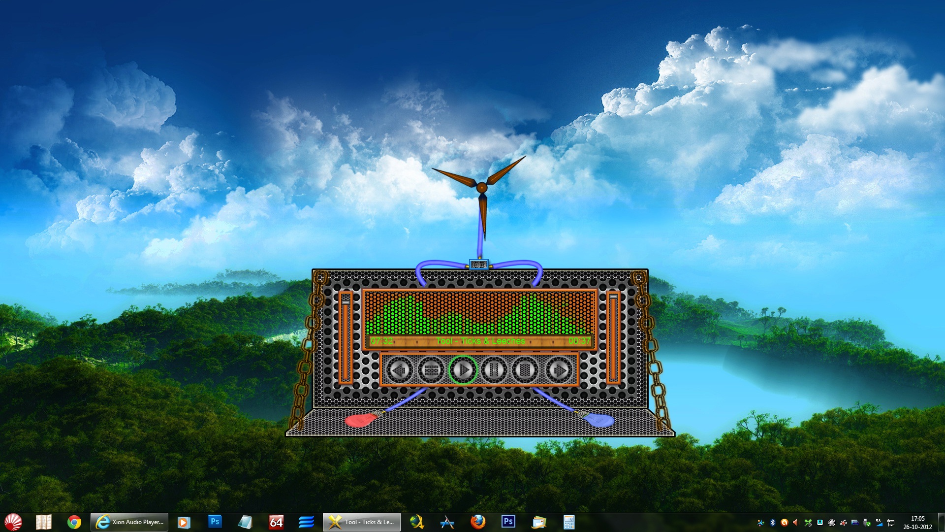Open the blue drafting compass taskbar icon

click(447, 522)
